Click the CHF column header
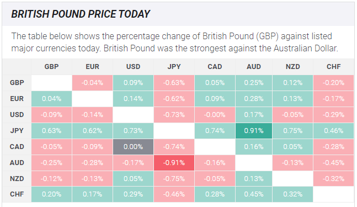The image size is (357, 207). (x=333, y=67)
